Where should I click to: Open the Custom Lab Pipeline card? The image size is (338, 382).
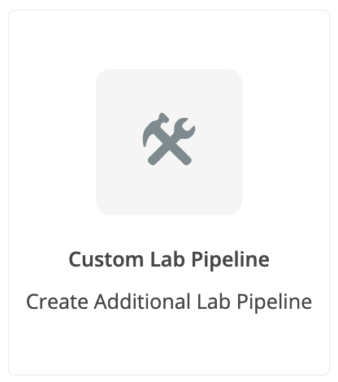click(x=169, y=193)
